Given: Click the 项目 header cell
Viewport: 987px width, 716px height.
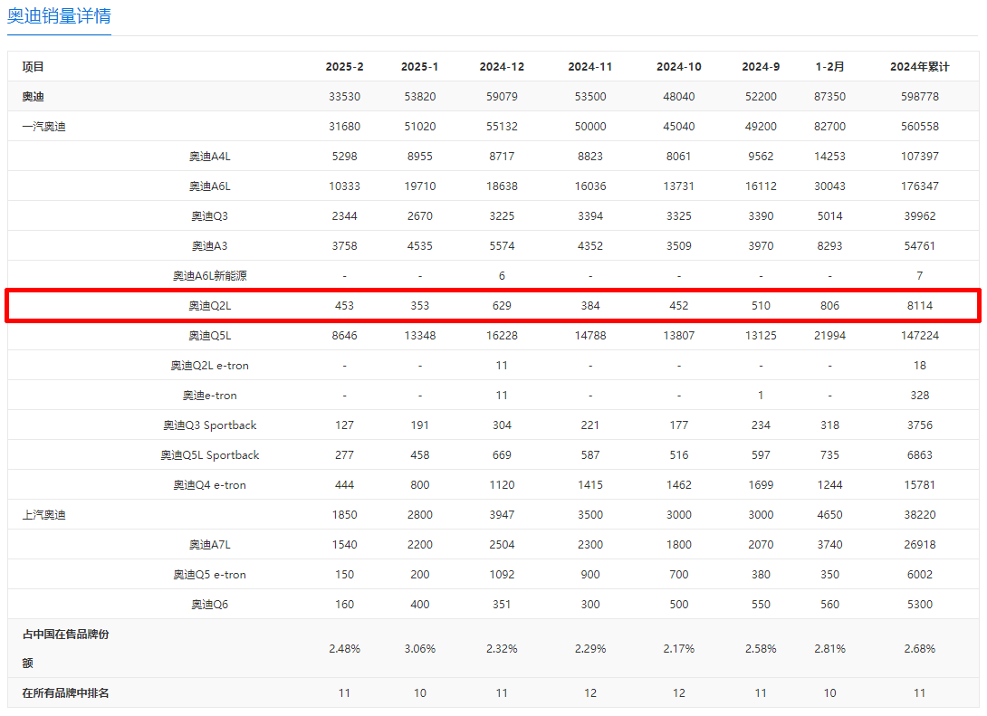Looking at the screenshot, I should point(33,67).
